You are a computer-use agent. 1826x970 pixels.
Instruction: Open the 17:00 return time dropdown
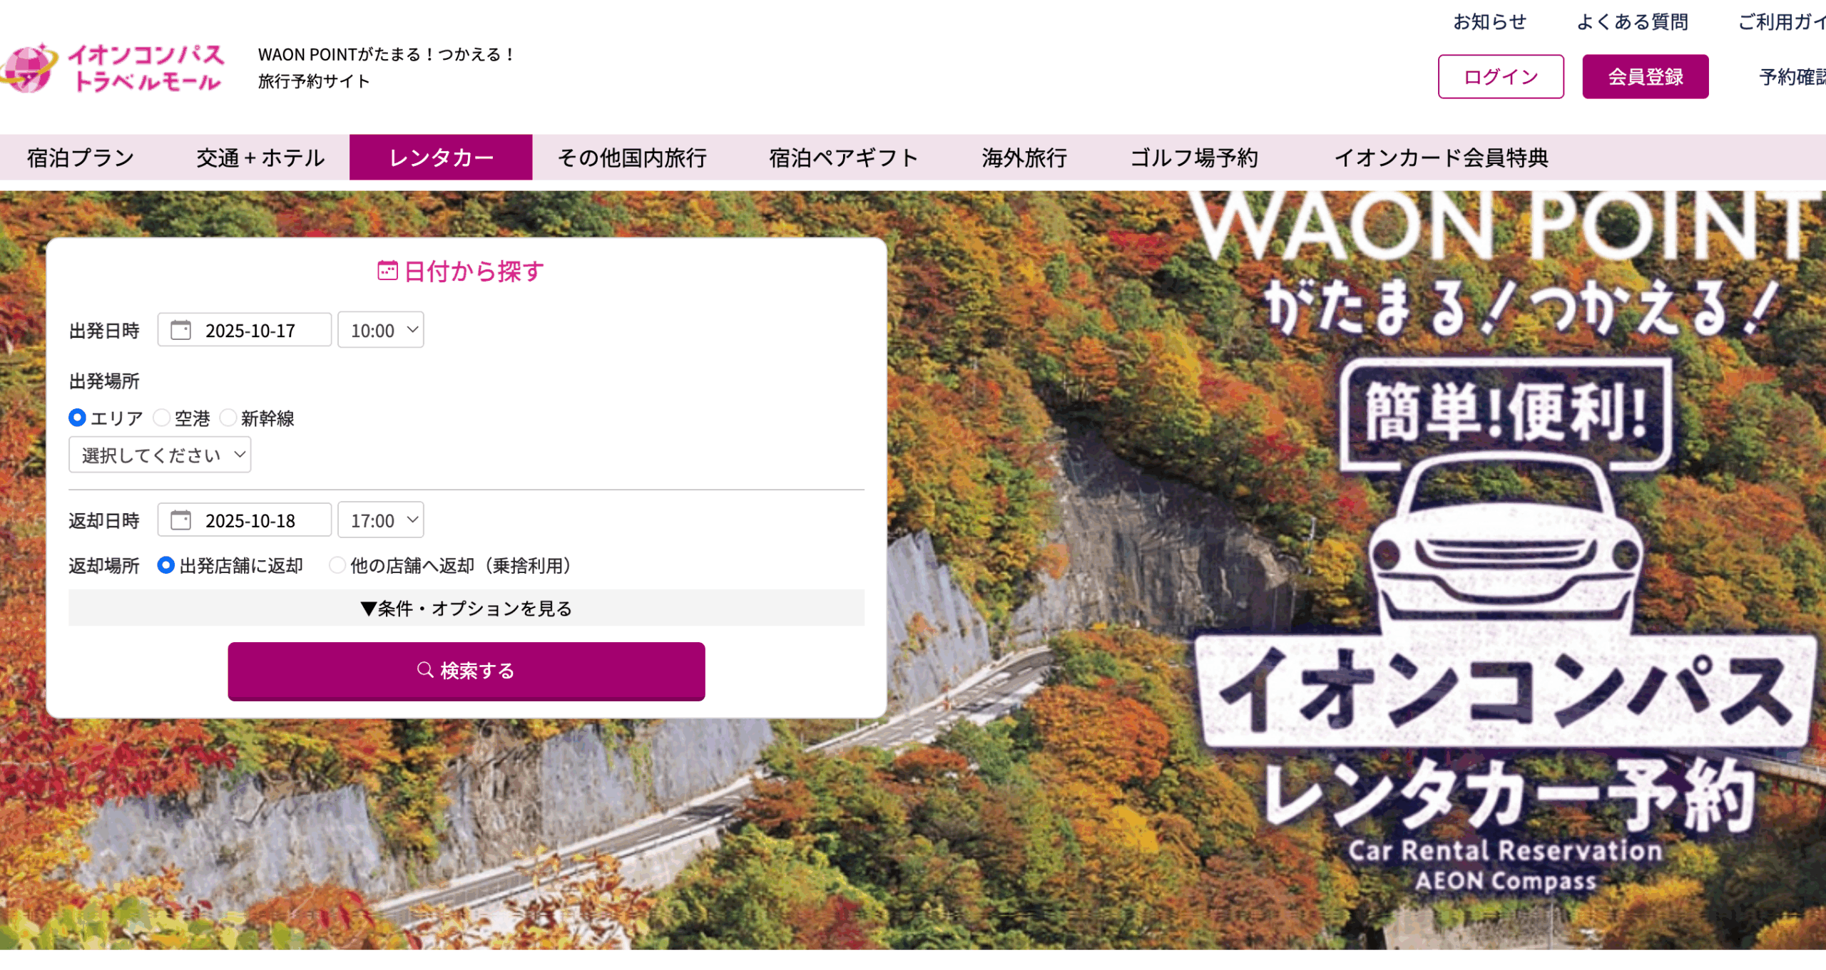point(381,520)
